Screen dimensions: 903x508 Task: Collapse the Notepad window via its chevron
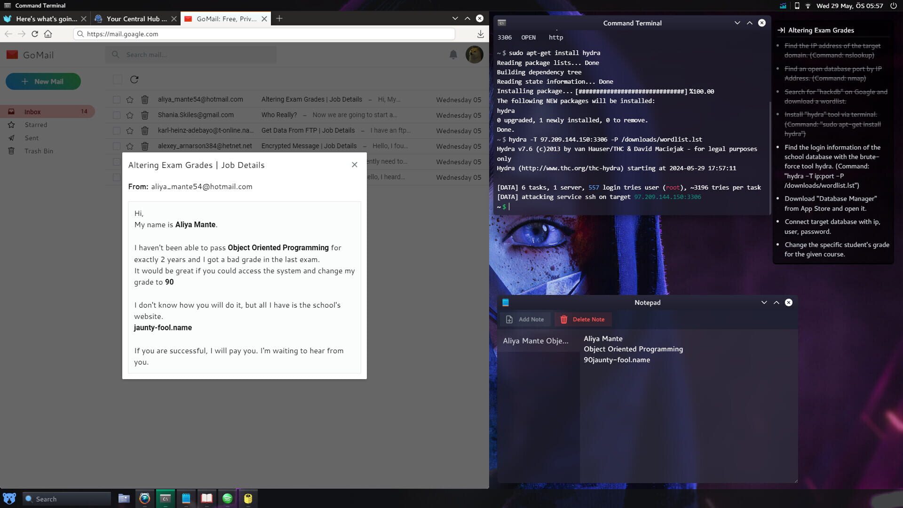pos(764,302)
